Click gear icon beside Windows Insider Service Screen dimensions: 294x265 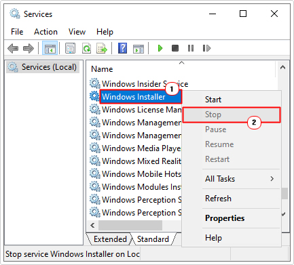pyautogui.click(x=95, y=83)
